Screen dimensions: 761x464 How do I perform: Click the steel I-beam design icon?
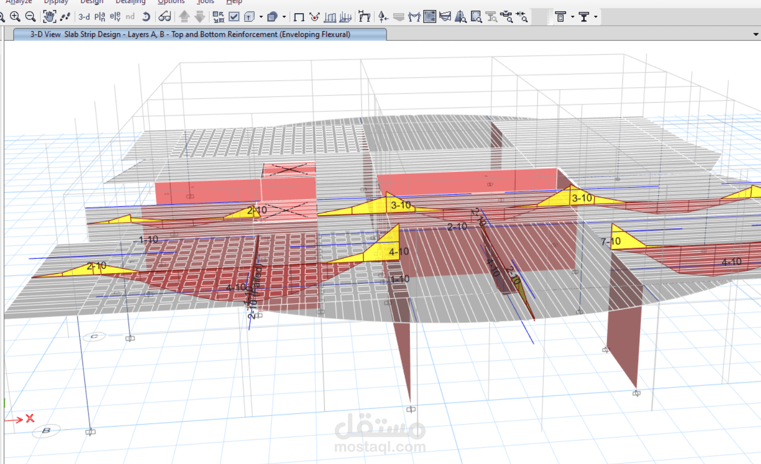pyautogui.click(x=584, y=17)
